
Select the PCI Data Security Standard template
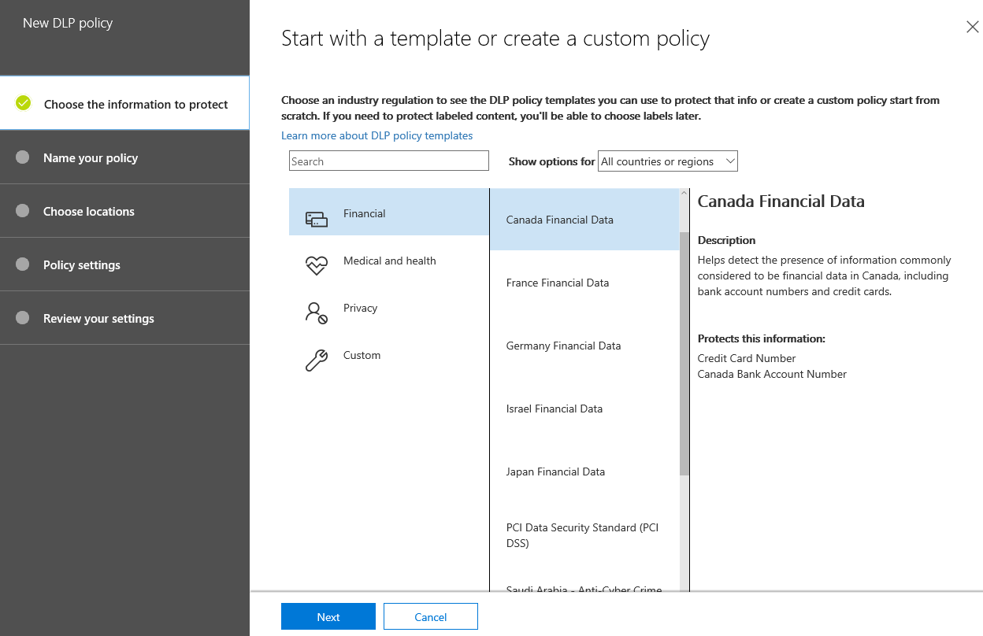point(583,535)
